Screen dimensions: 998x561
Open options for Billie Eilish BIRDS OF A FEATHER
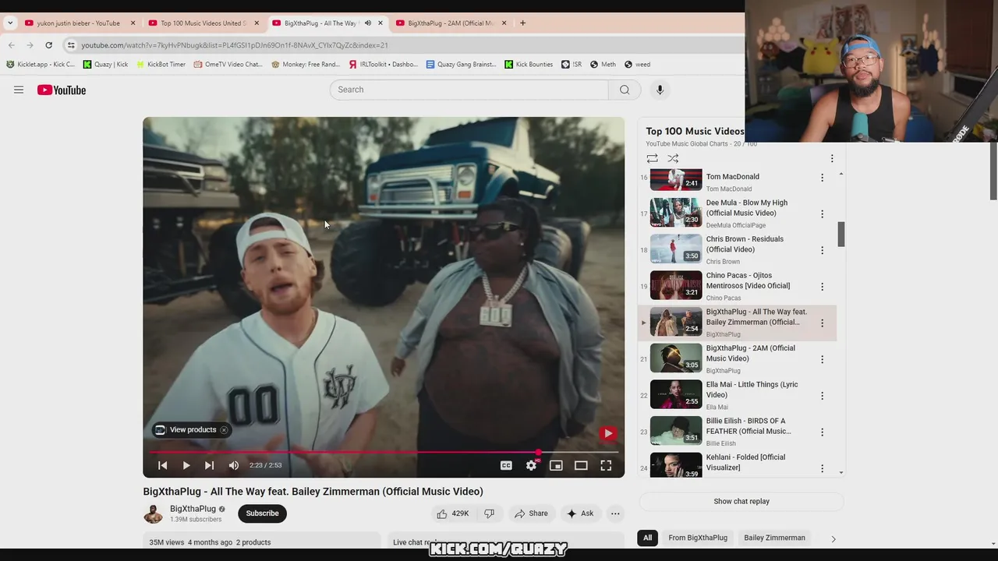point(822,432)
